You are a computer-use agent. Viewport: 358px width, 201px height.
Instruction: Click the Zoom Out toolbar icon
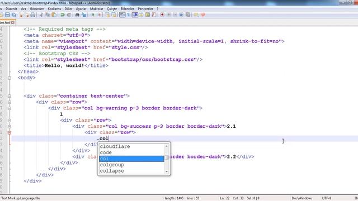tap(100, 15)
